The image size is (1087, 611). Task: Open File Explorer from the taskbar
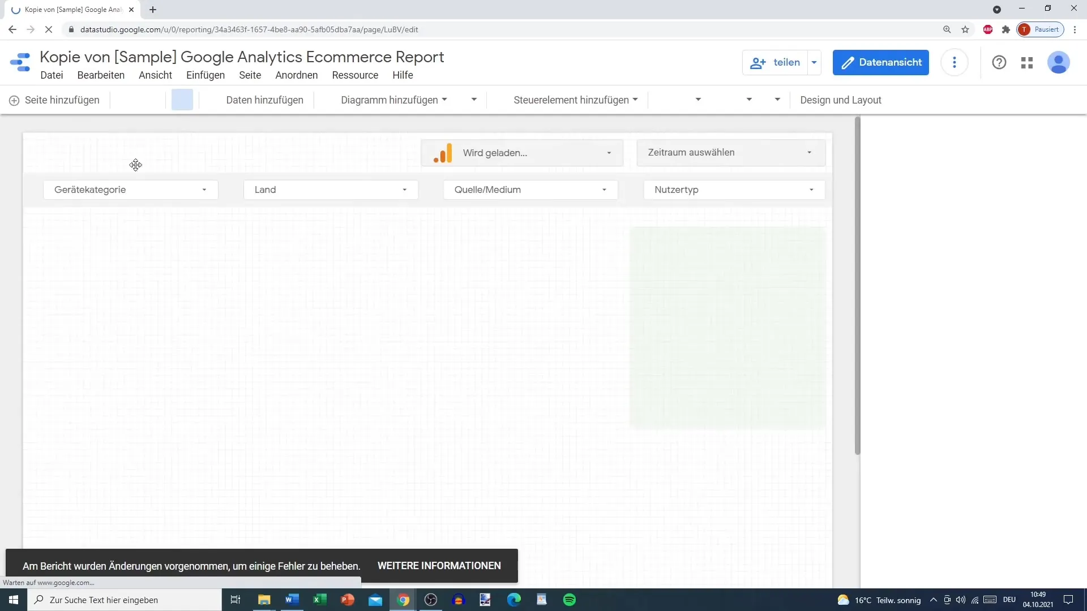[x=264, y=600]
